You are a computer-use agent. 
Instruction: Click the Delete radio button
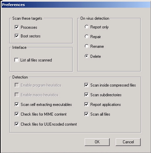pos(87,56)
